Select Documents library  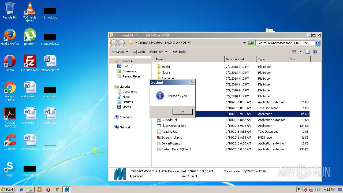pos(127,92)
